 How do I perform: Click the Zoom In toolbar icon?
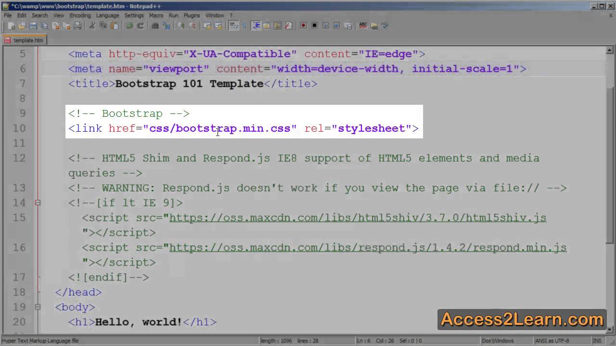coord(181,25)
